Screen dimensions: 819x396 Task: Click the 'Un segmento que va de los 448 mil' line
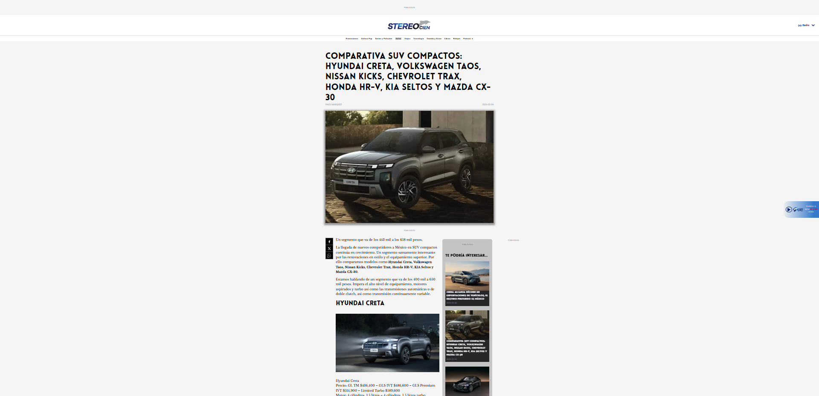(379, 240)
